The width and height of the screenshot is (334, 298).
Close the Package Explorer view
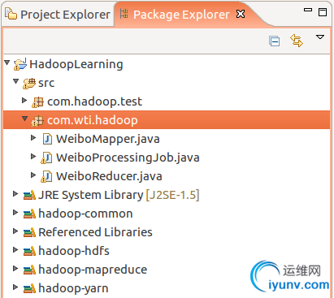coord(241,14)
